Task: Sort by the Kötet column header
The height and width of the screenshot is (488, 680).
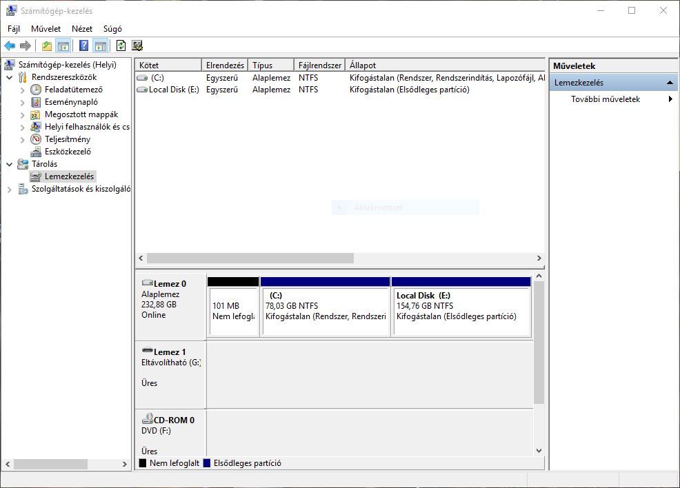Action: 168,65
